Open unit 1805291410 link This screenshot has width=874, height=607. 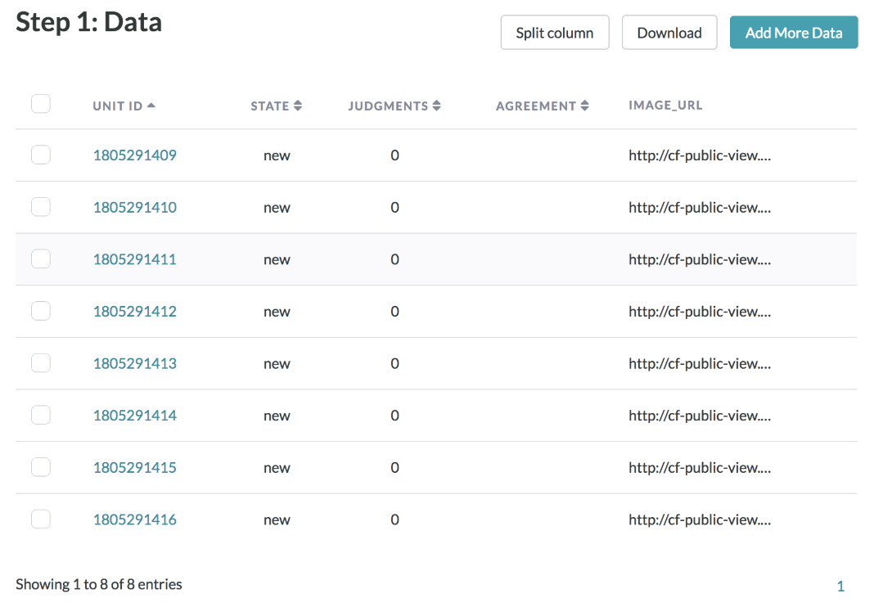tap(135, 208)
